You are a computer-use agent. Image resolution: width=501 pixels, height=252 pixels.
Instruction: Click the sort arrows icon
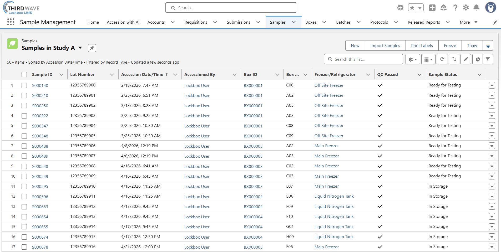pos(454,59)
